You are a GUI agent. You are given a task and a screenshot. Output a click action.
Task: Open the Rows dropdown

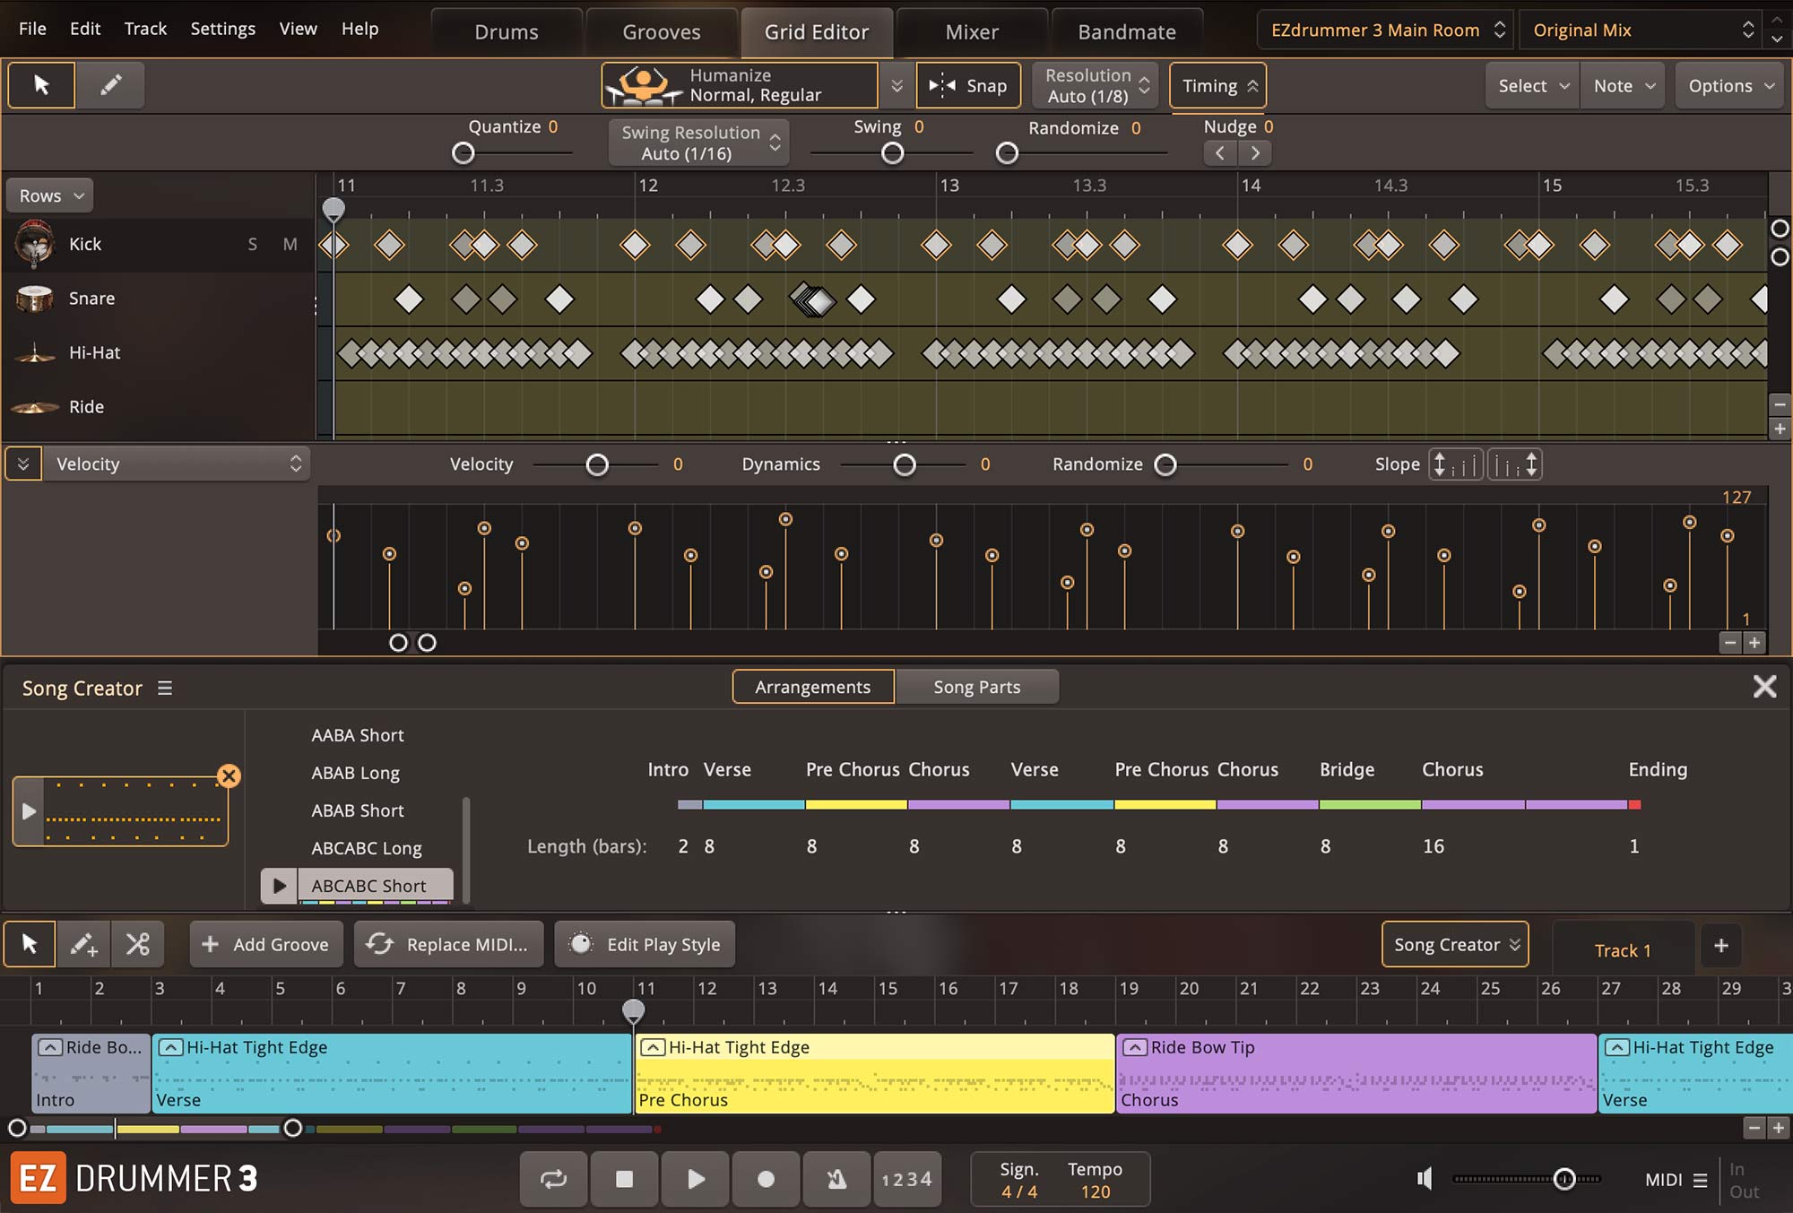pyautogui.click(x=50, y=195)
